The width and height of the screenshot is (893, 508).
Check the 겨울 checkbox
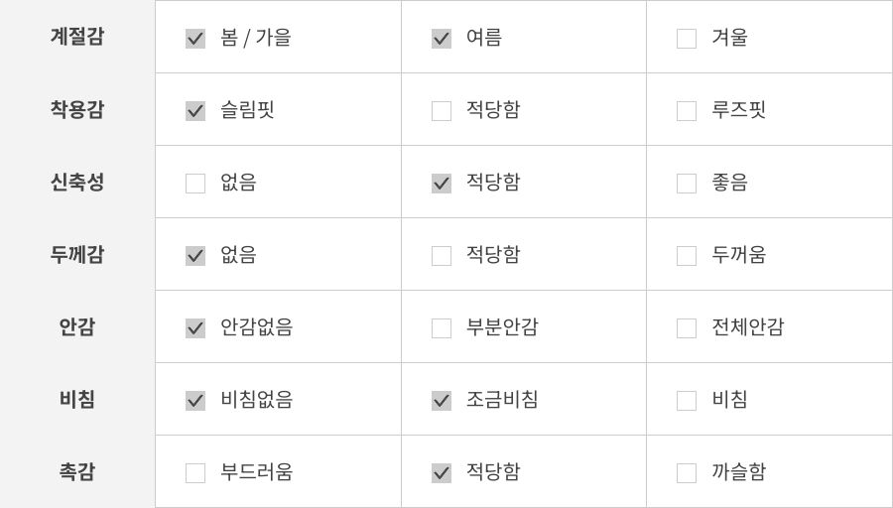click(687, 39)
